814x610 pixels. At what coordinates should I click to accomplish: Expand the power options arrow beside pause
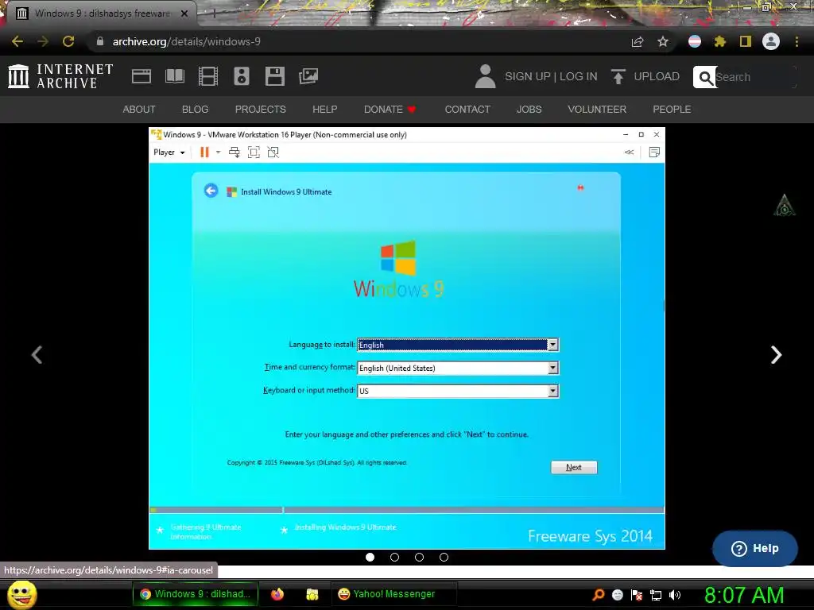pyautogui.click(x=218, y=152)
